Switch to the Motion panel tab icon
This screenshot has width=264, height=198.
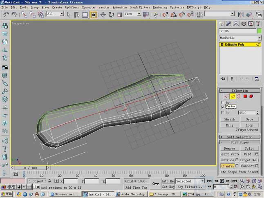(244, 24)
